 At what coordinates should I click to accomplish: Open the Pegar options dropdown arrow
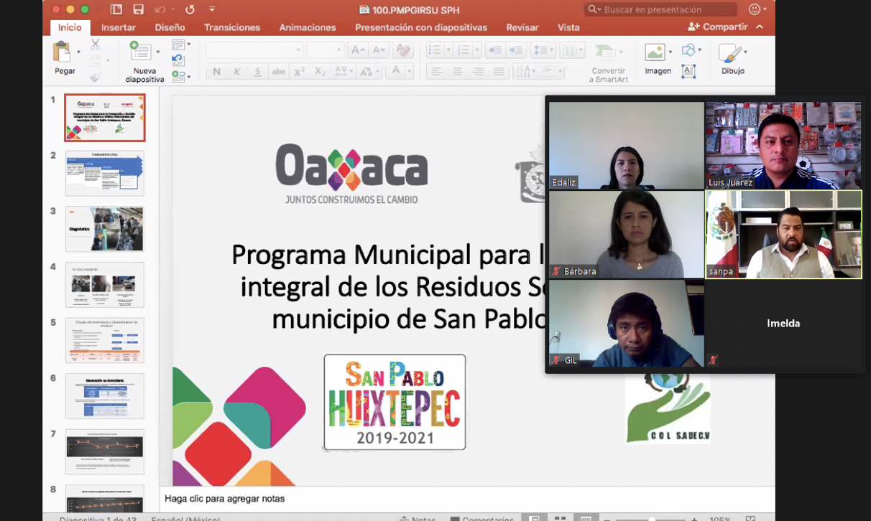coord(78,52)
